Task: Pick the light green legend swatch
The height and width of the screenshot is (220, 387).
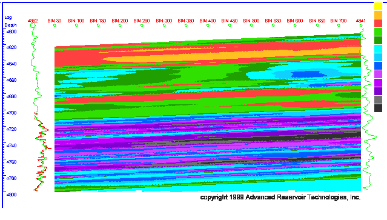Action: coord(378,32)
